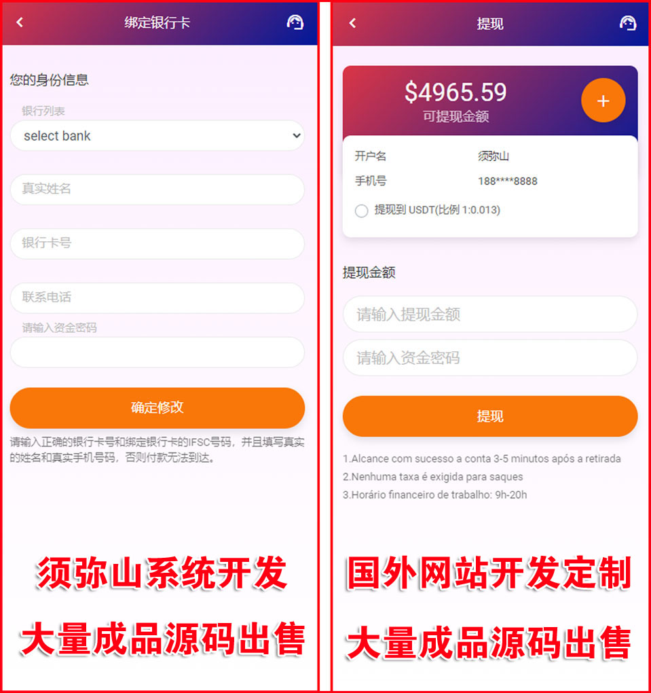Click into 银行卡号 input
Image resolution: width=651 pixels, height=693 pixels.
[157, 243]
